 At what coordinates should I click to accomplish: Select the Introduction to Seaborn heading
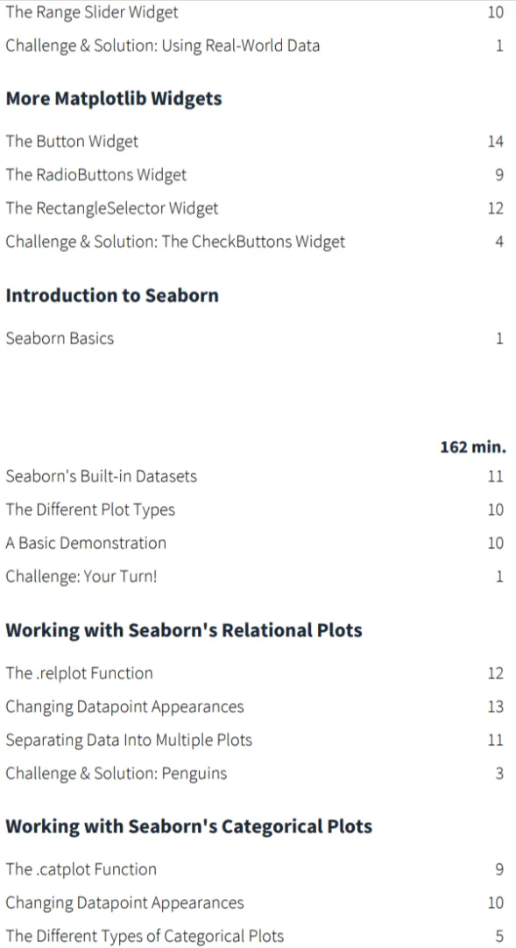click(x=112, y=295)
